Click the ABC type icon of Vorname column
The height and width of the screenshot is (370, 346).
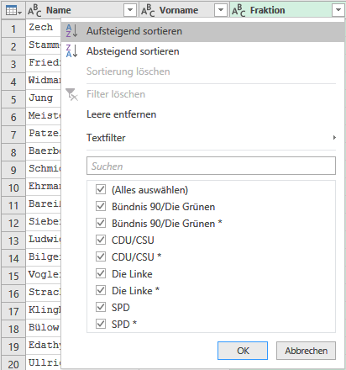click(x=148, y=10)
